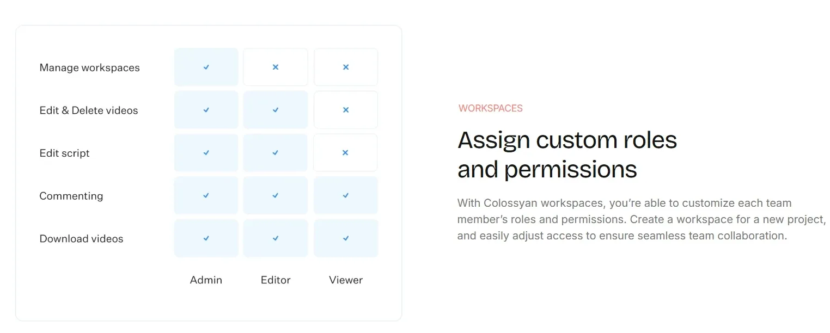The image size is (830, 333).
Task: Select the Viewer column label
Action: pos(346,280)
